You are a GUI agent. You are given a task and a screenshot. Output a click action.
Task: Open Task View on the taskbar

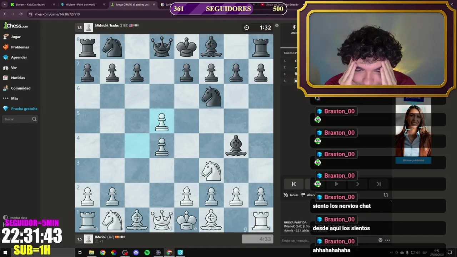coord(80,252)
